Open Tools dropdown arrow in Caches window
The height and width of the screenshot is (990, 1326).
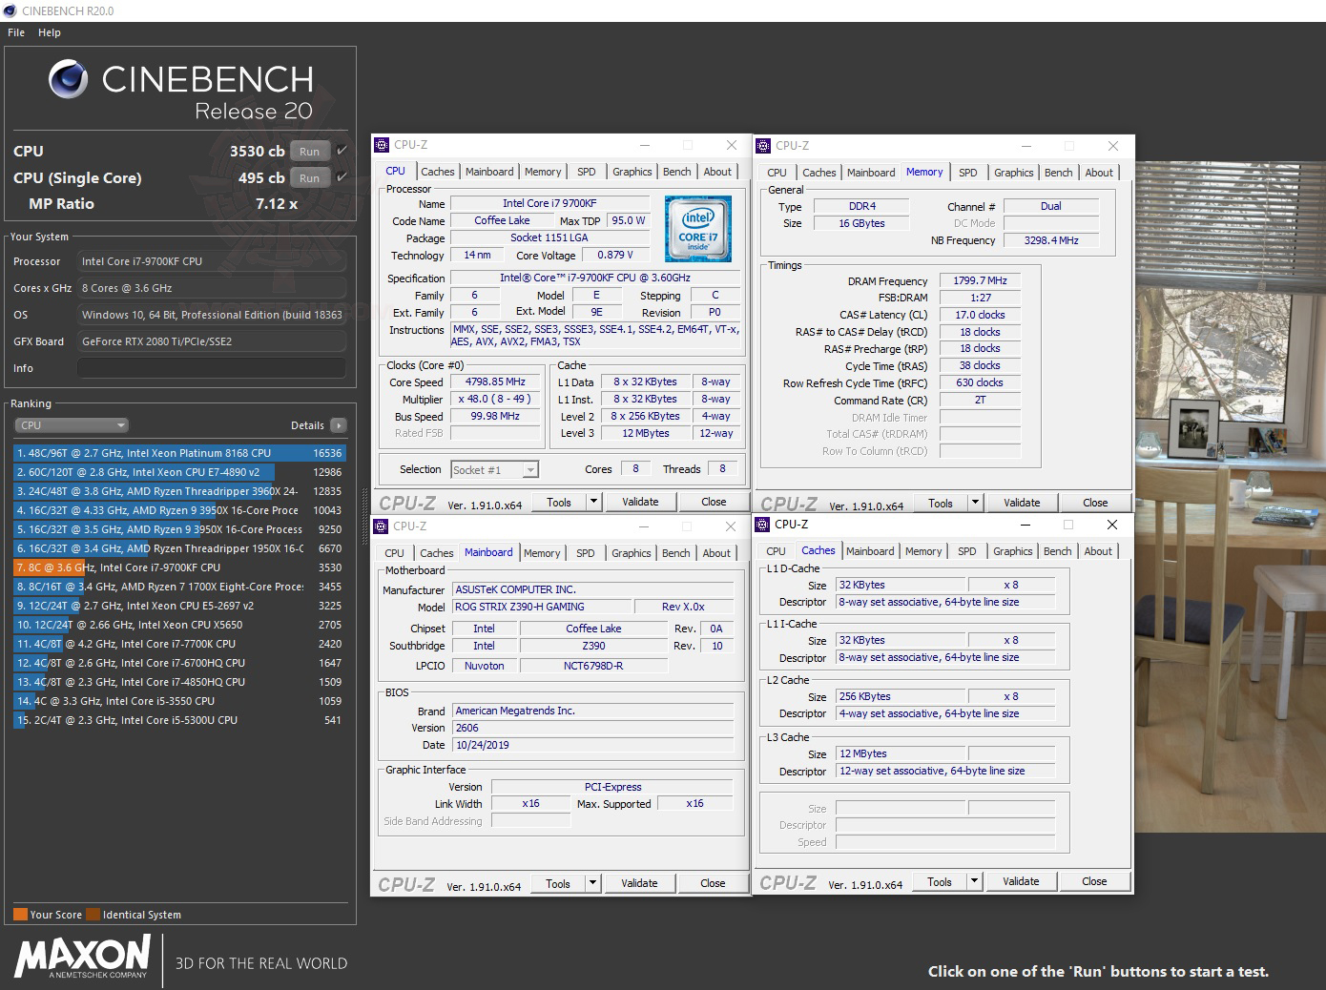tap(974, 881)
